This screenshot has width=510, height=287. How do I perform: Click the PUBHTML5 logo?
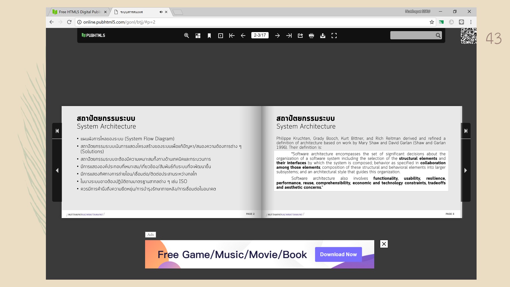tap(93, 35)
